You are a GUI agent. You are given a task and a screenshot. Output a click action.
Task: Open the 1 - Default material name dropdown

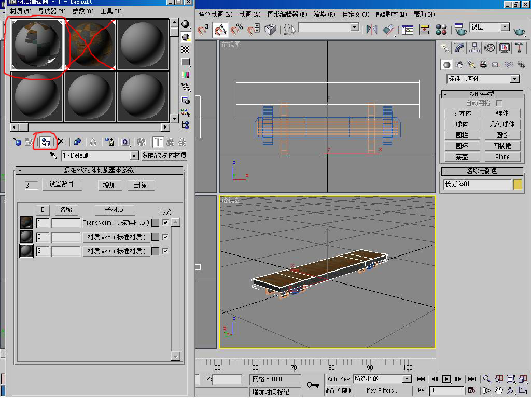[x=134, y=155]
